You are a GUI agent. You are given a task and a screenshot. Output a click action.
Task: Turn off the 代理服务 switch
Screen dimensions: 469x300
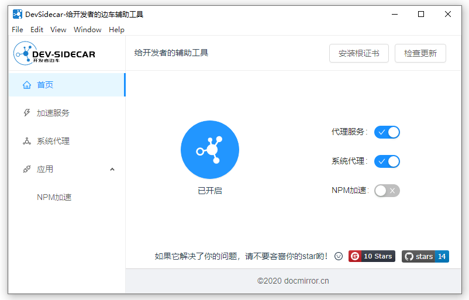click(387, 132)
